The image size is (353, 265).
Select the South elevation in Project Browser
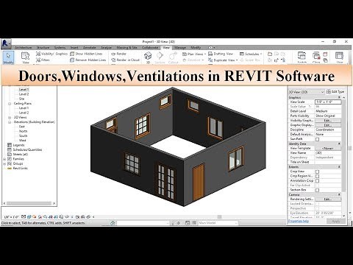click(x=23, y=136)
